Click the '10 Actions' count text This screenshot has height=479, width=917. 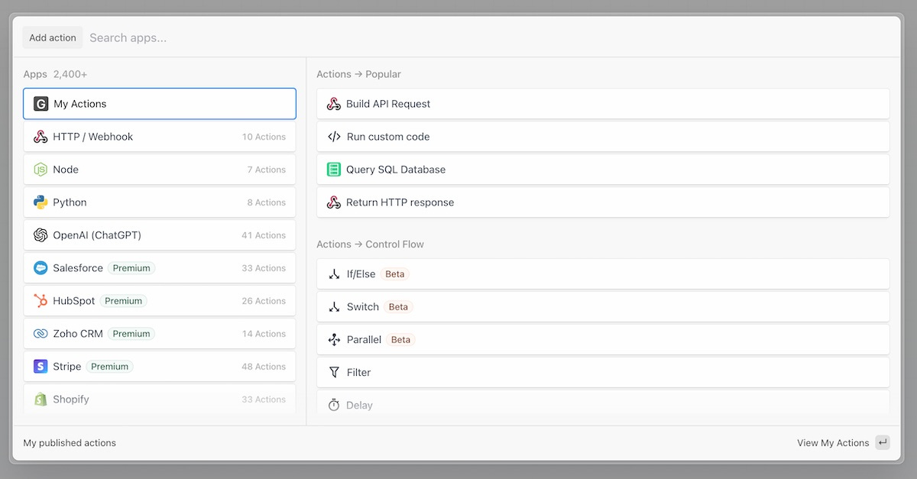click(264, 137)
